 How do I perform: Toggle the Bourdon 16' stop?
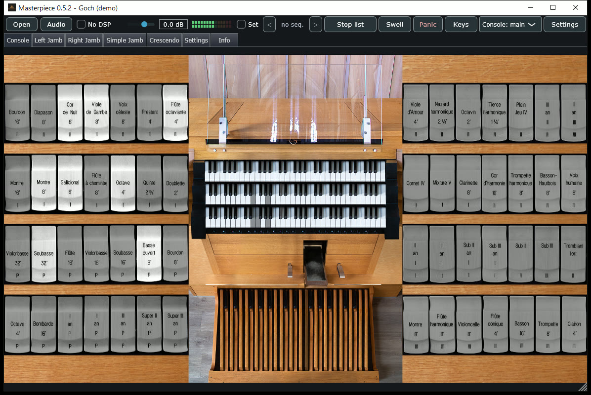tap(17, 113)
